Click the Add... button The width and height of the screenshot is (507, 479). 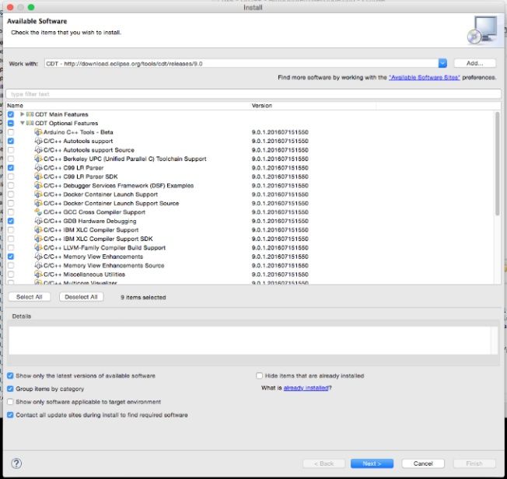point(474,64)
